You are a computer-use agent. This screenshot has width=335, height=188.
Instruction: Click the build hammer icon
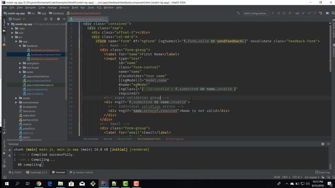[238, 13]
